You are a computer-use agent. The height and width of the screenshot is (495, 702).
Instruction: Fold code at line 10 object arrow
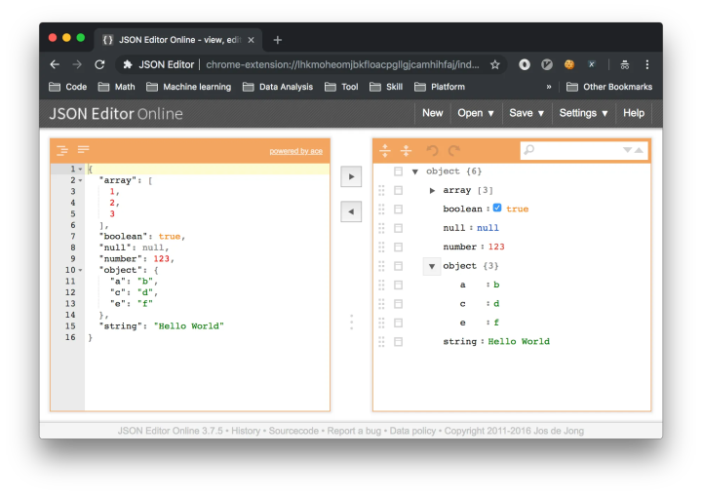click(x=81, y=270)
